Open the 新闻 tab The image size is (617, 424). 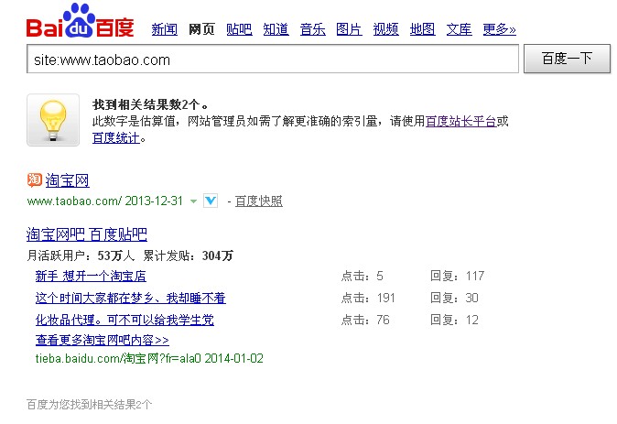tap(165, 29)
